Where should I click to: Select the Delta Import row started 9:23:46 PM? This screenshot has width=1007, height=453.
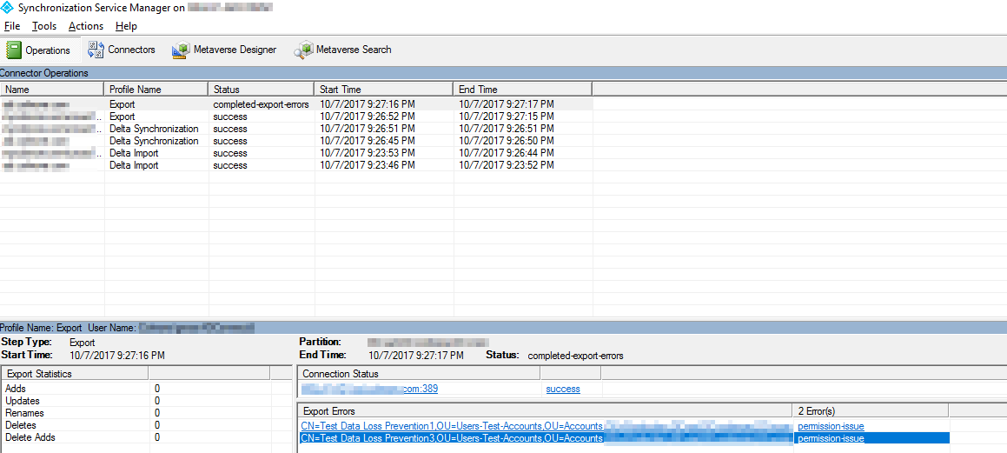click(134, 165)
